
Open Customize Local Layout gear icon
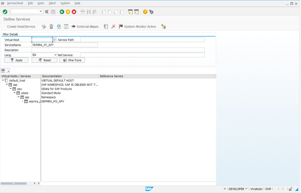coord(151,12)
